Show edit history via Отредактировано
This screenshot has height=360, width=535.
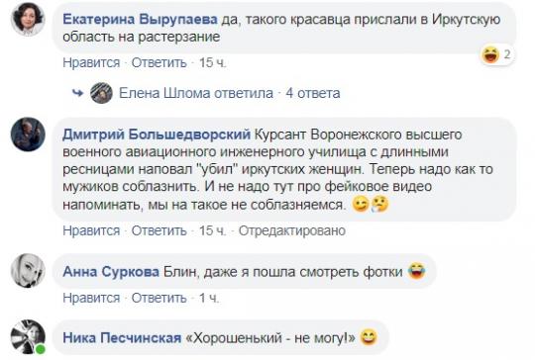[x=292, y=230]
